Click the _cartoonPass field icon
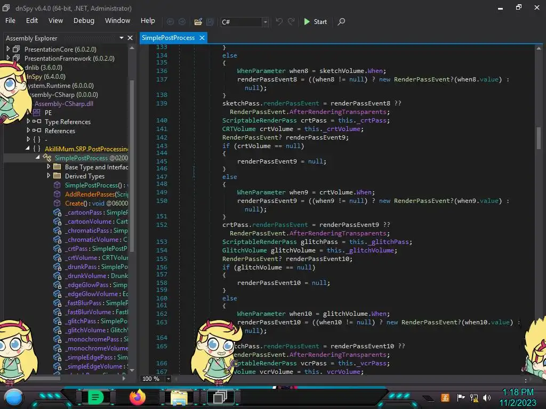Image resolution: width=546 pixels, height=409 pixels. pos(57,212)
